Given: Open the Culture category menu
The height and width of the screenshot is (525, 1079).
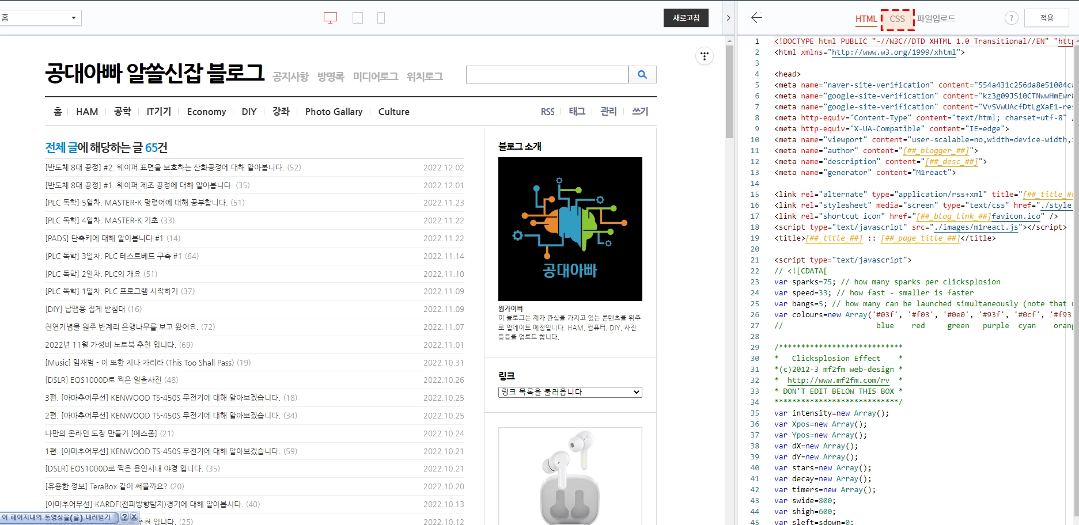Looking at the screenshot, I should click(393, 112).
